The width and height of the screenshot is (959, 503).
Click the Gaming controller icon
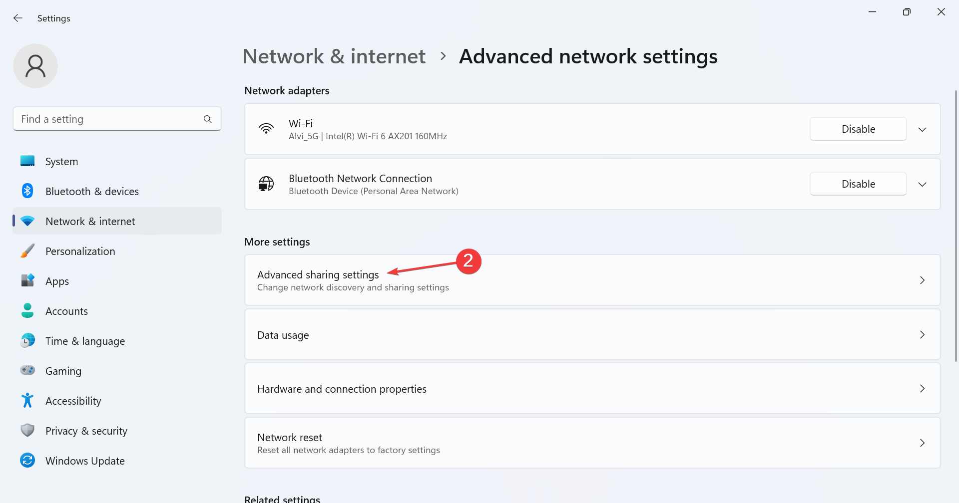pos(27,371)
